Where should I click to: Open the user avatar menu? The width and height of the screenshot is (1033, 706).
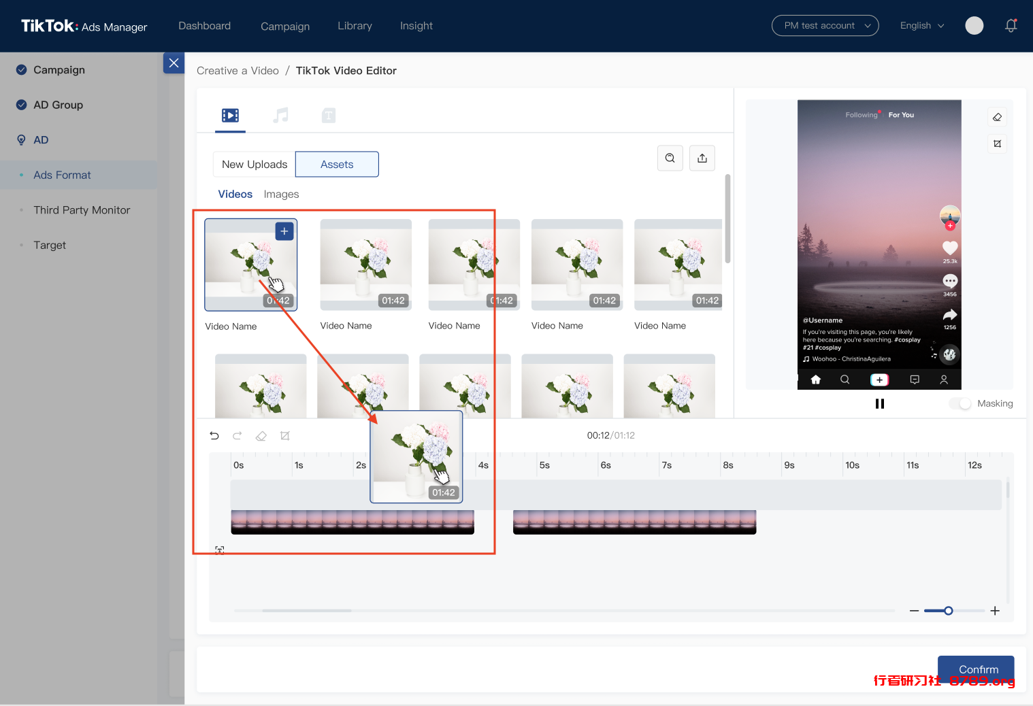pos(974,26)
